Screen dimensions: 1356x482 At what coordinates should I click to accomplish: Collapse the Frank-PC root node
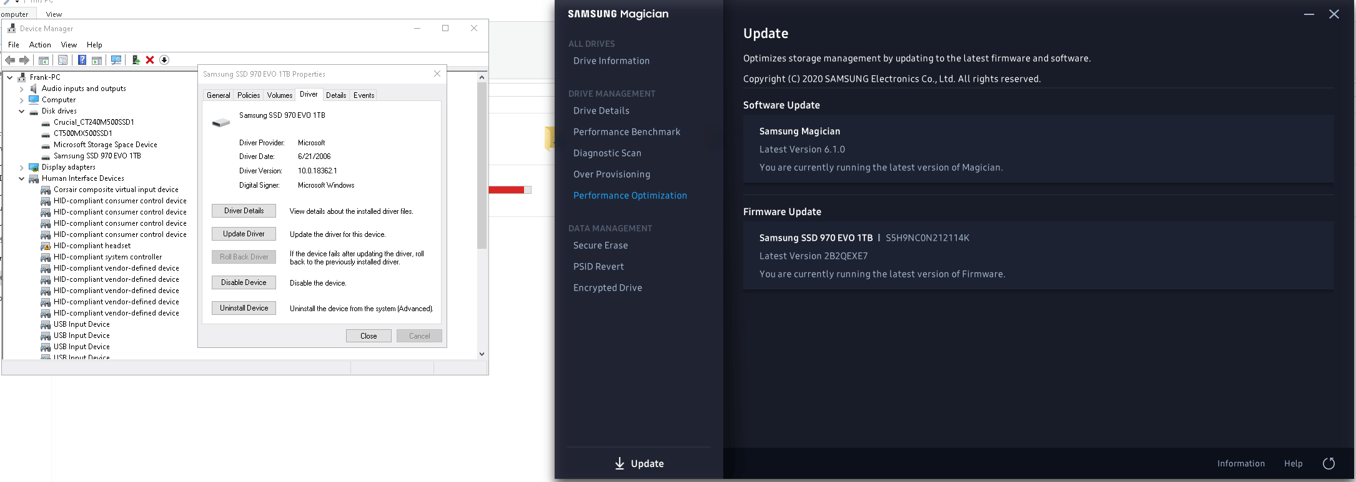coord(10,77)
